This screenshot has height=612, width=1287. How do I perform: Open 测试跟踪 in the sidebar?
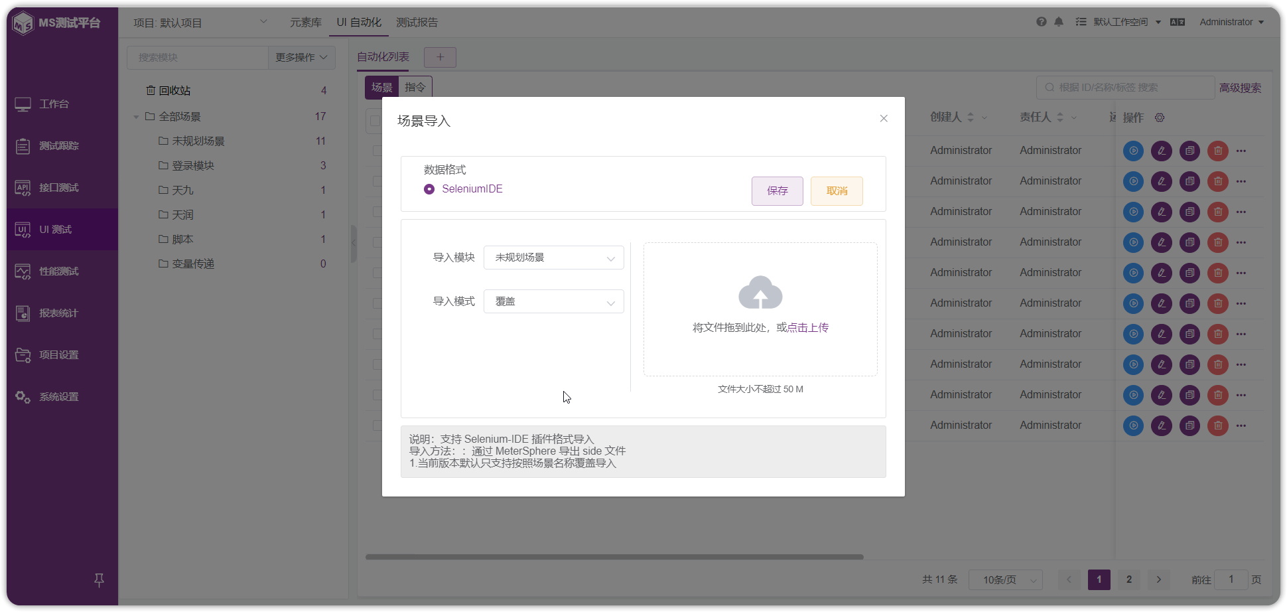point(62,146)
